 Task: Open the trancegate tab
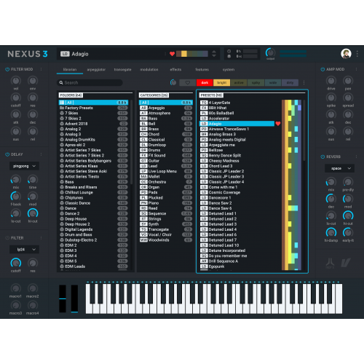(x=122, y=70)
